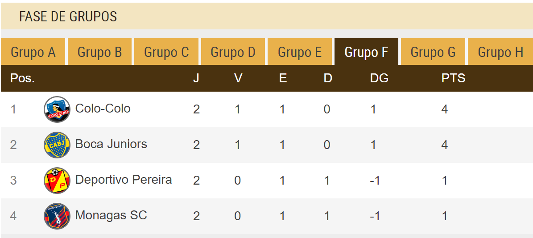Screen dimensions: 533x238
Task: Open the Grupo B tab
Action: click(99, 52)
